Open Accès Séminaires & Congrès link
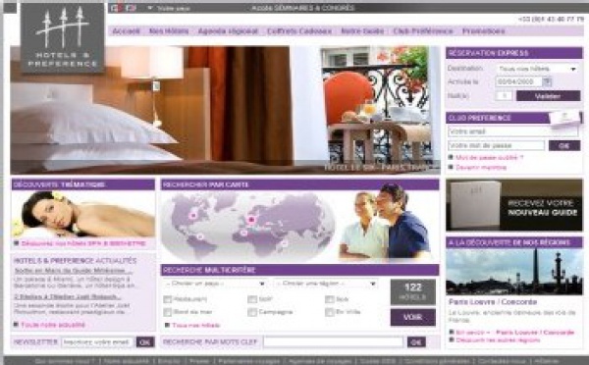589x365 pixels. coord(302,8)
